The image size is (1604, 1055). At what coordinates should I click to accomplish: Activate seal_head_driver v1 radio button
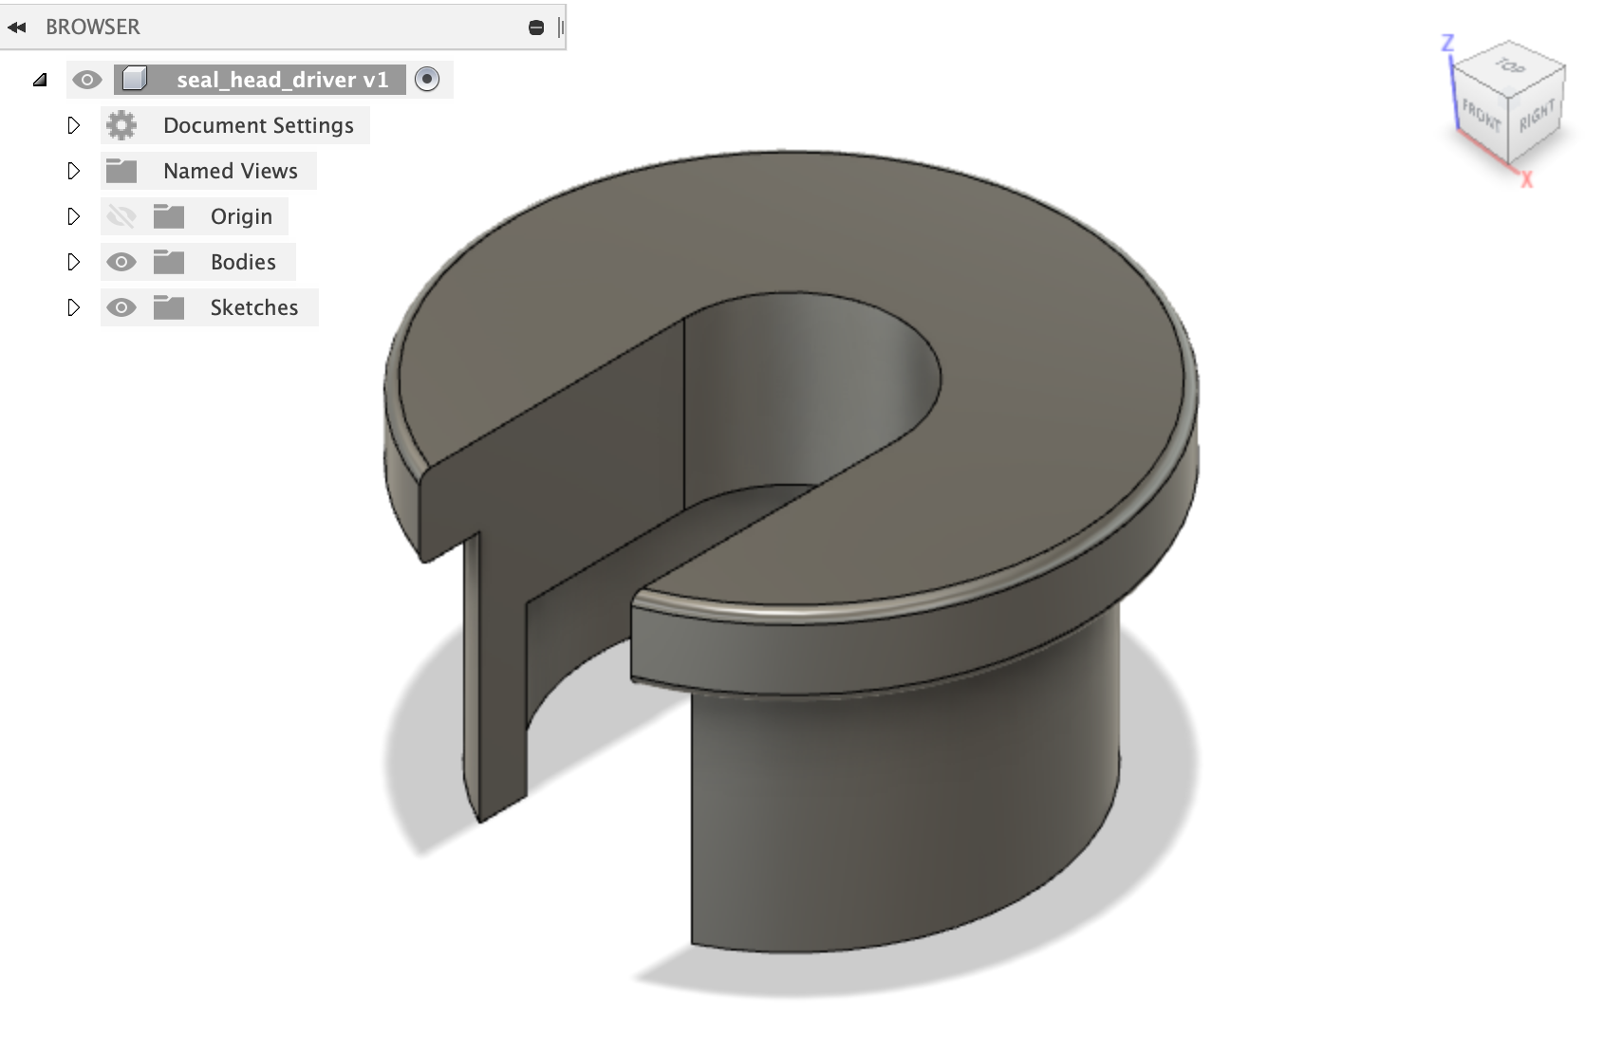(427, 80)
